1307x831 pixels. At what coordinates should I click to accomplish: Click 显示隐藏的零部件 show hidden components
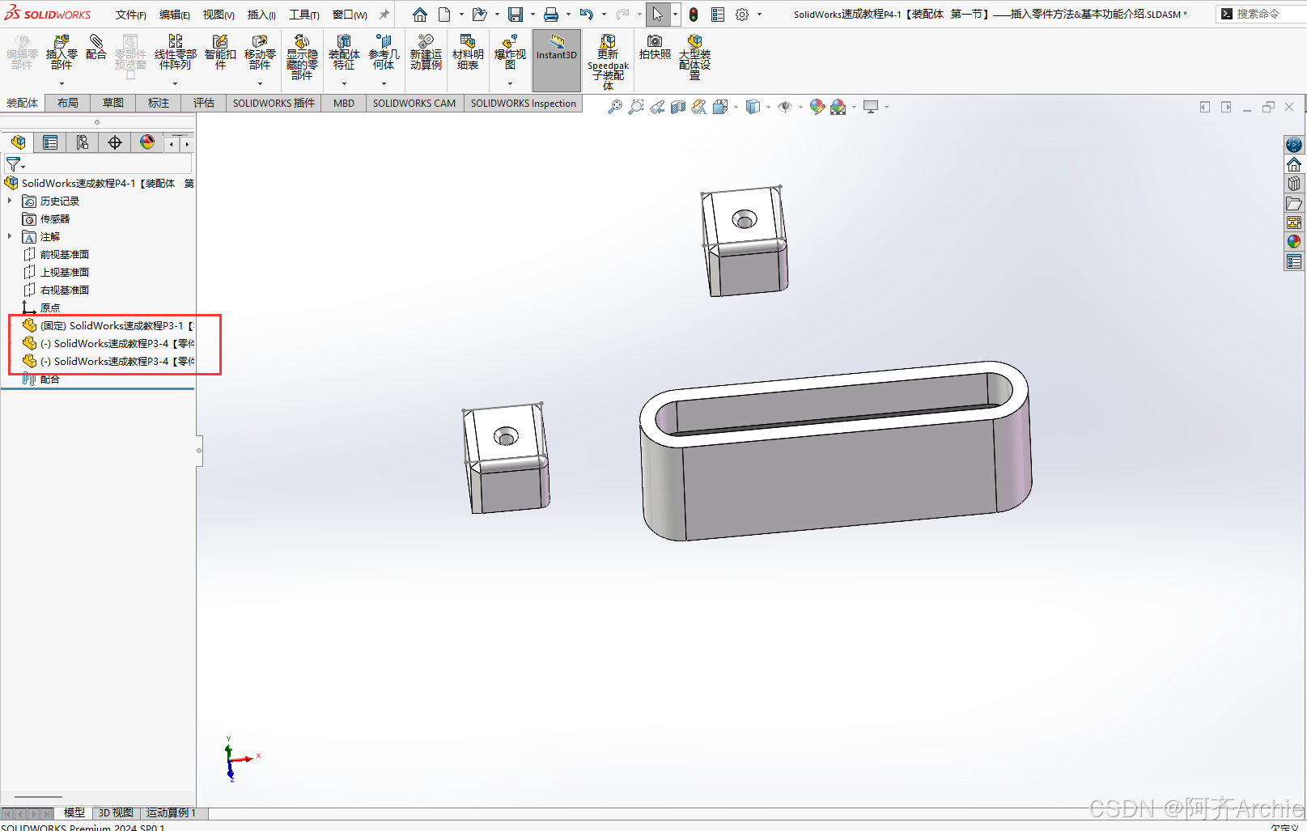pyautogui.click(x=302, y=57)
